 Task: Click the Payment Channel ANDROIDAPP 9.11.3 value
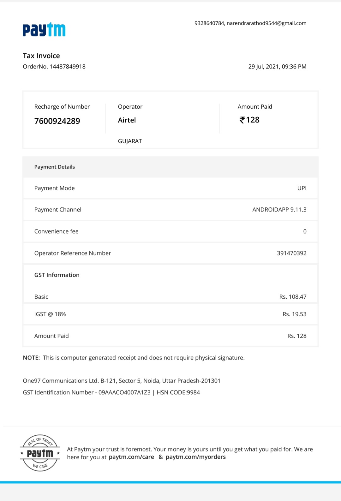pos(279,210)
